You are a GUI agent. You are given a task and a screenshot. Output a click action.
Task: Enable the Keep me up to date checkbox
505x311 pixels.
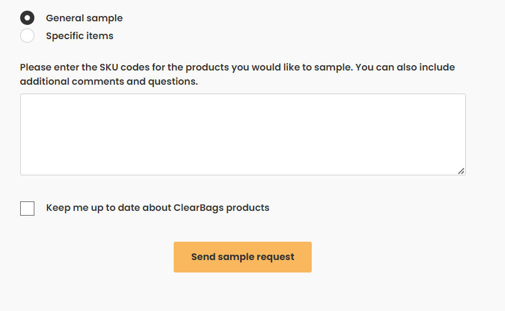(27, 209)
